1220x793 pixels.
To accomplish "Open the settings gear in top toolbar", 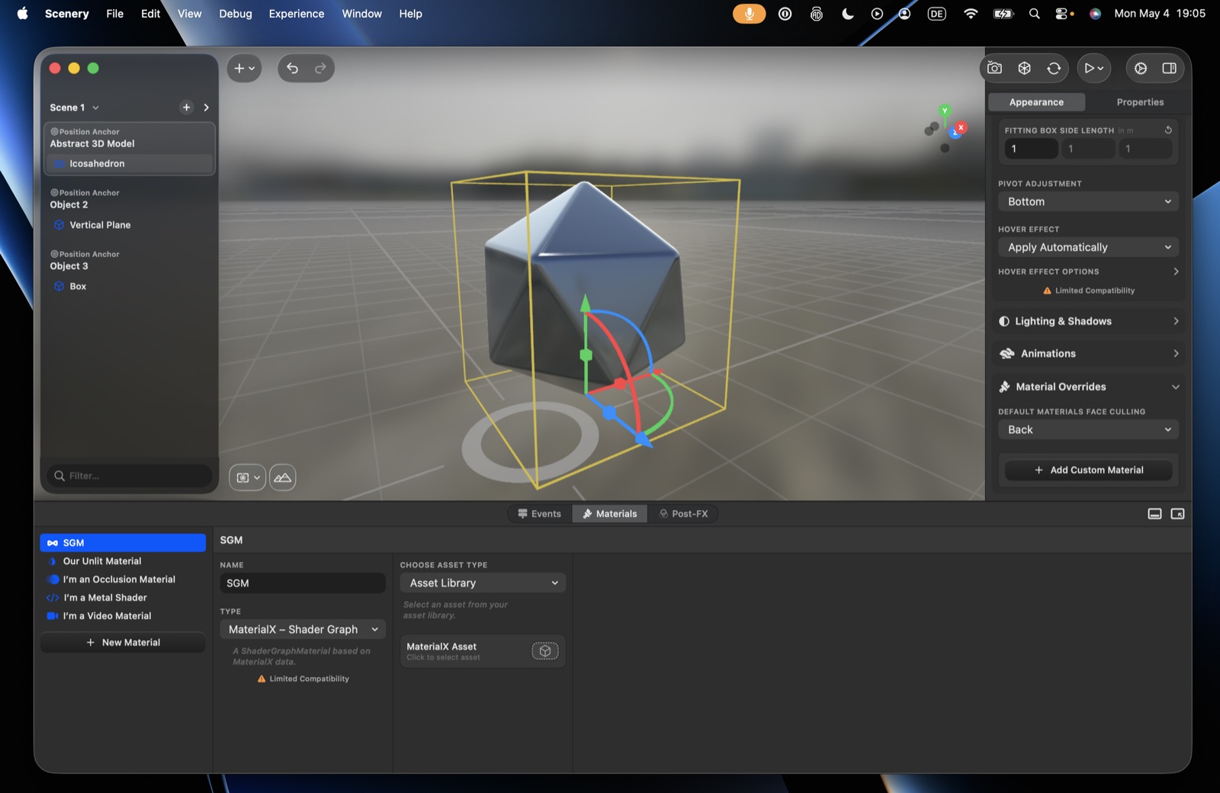I will tap(1140, 69).
